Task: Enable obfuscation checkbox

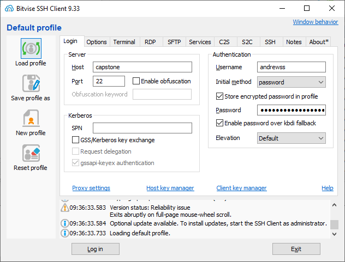Action: tap(136, 81)
